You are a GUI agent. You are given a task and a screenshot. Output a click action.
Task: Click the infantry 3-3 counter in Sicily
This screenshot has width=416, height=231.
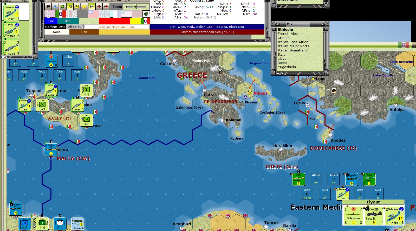[42, 105]
